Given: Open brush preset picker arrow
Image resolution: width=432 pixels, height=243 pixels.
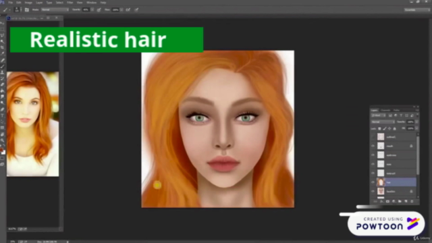Looking at the screenshot, I should coord(21,9).
